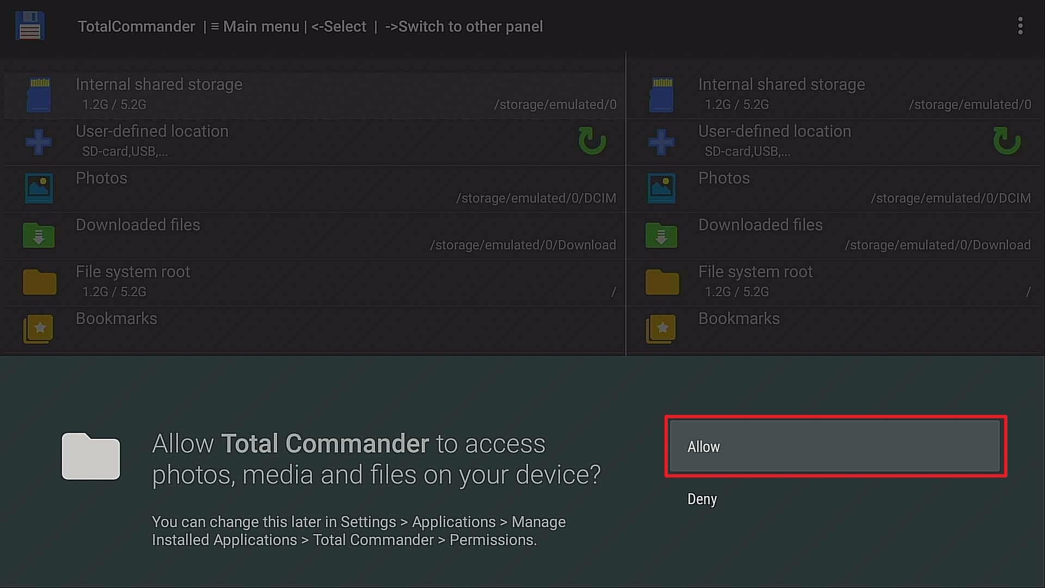Screen dimensions: 1045x588
Task: Click the left panel blue plus icon
Action: pos(39,142)
